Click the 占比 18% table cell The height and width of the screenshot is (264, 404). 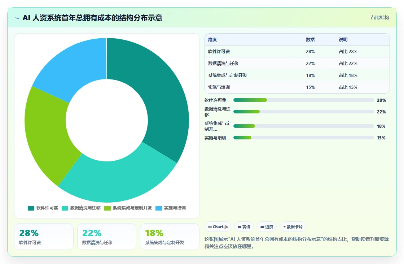pyautogui.click(x=348, y=75)
